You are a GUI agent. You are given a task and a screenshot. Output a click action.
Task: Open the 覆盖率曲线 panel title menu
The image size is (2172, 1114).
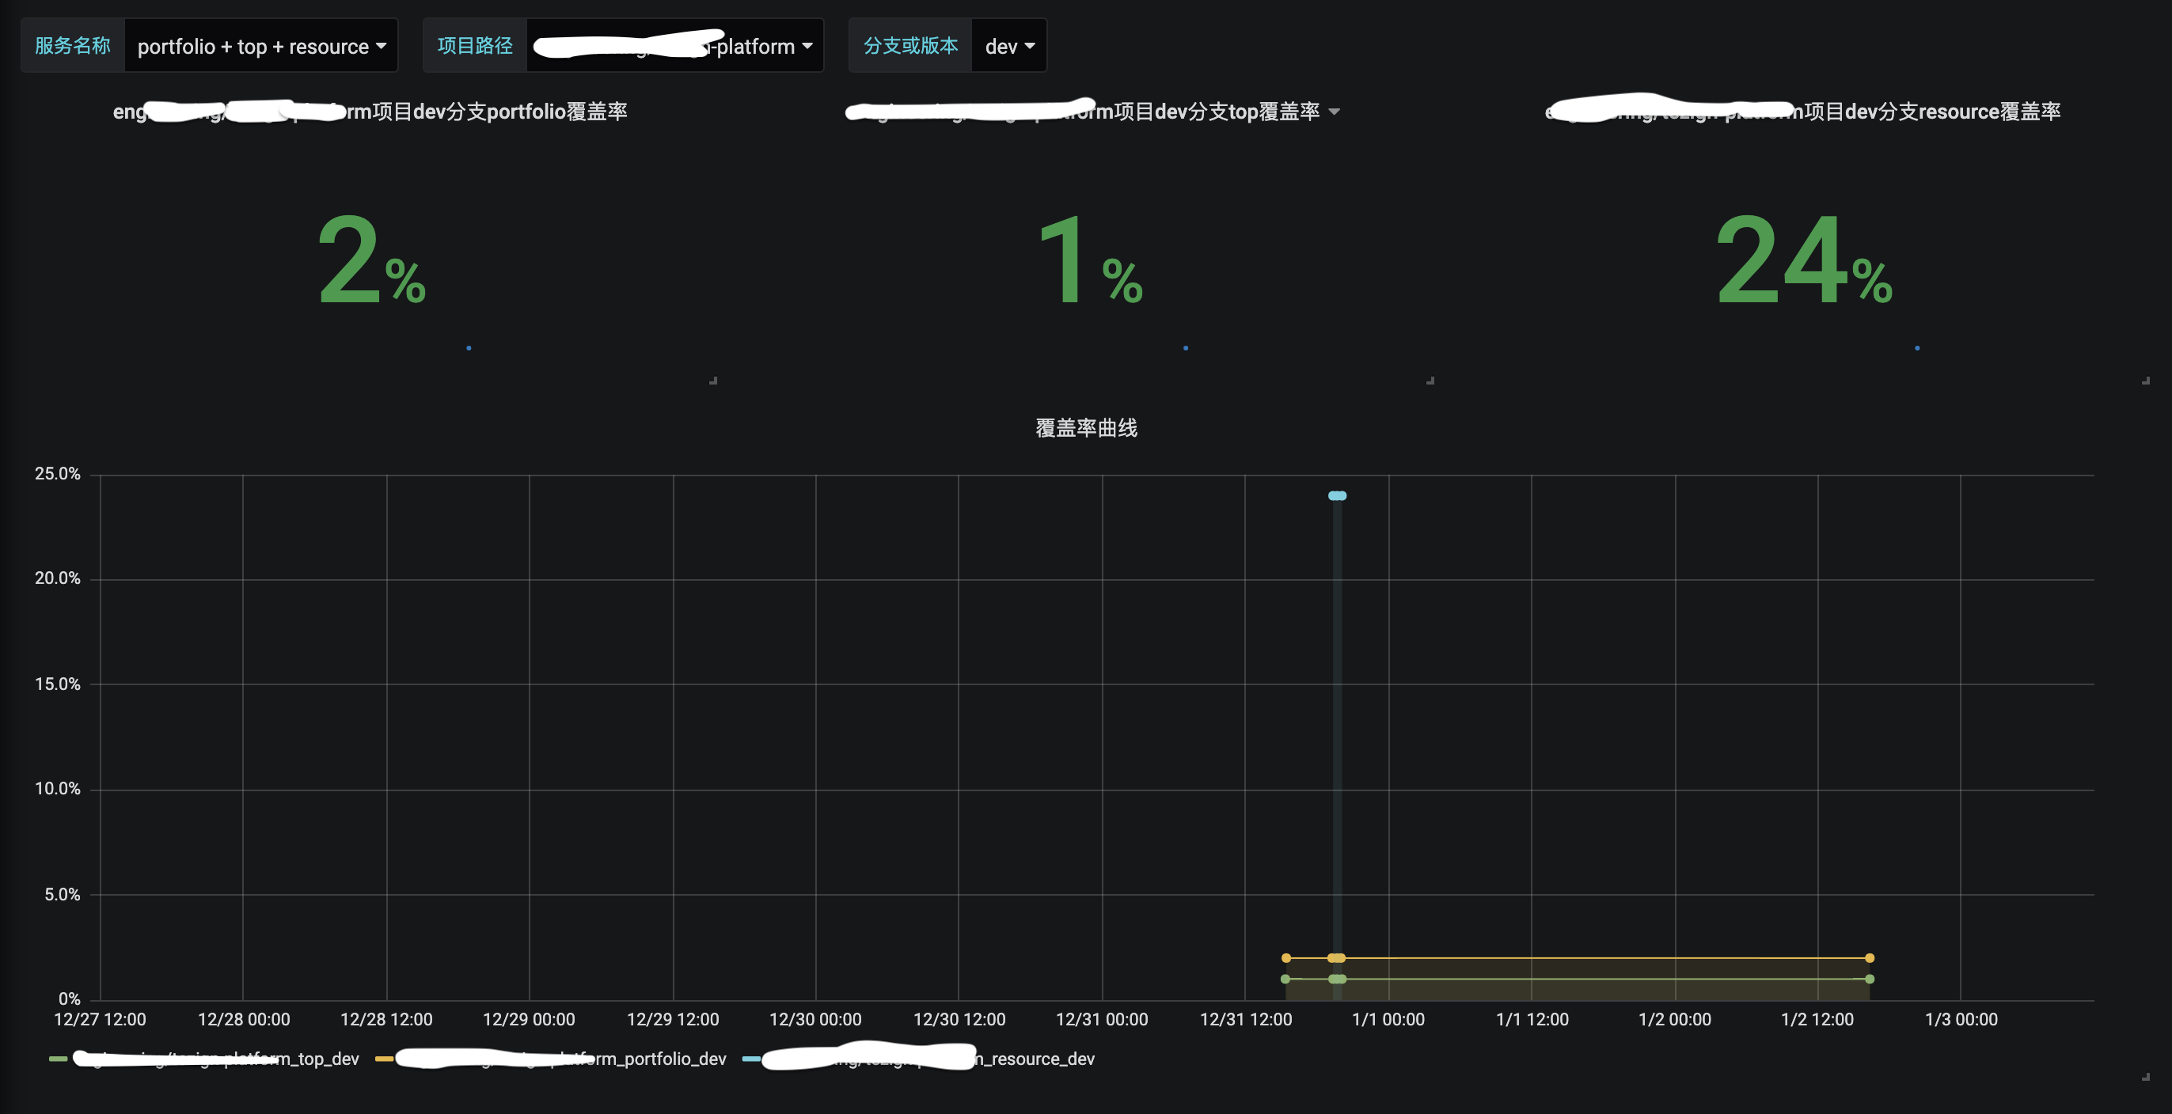tap(1086, 428)
